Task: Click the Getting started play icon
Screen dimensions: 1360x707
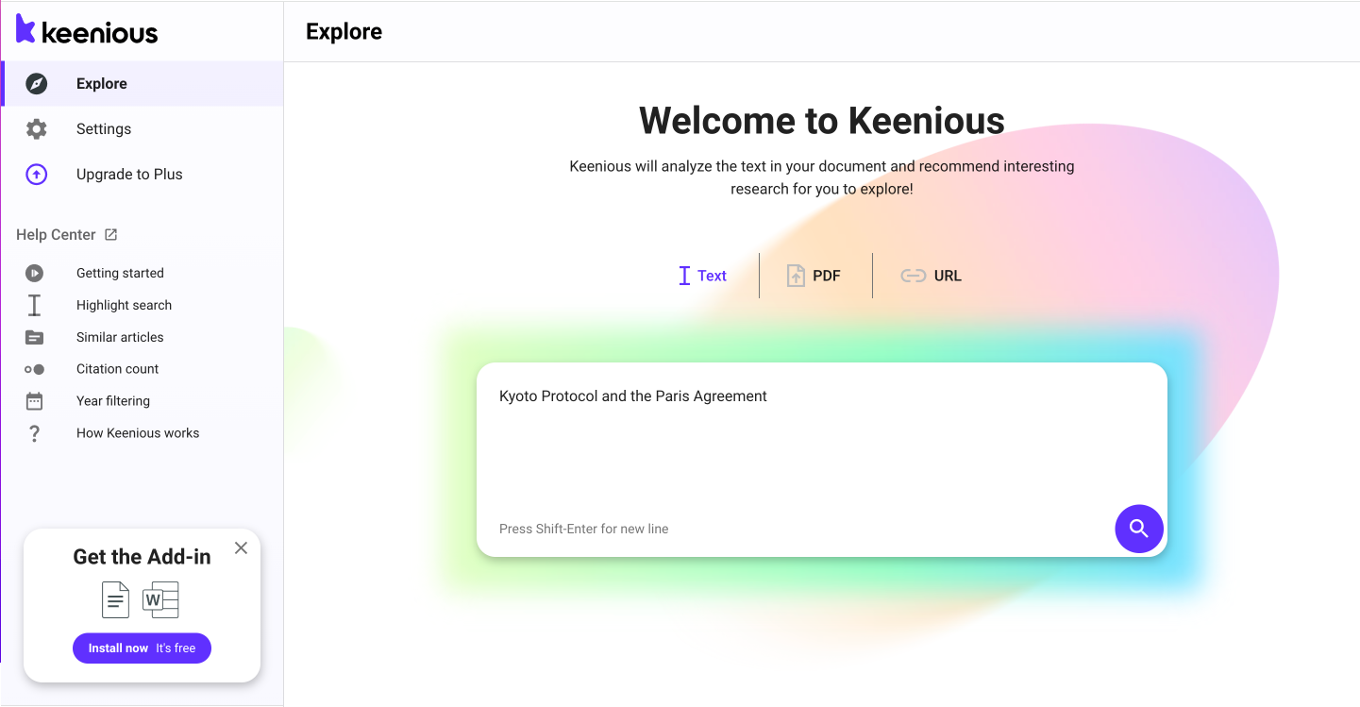Action: tap(35, 274)
